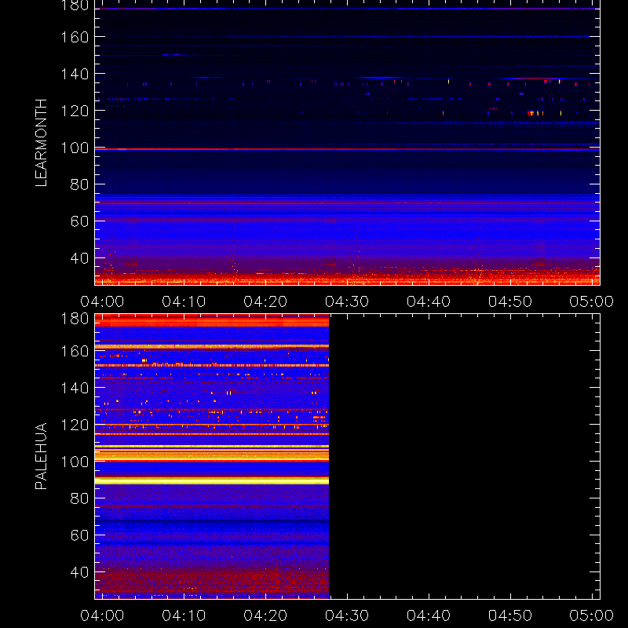The height and width of the screenshot is (628, 628).
Task: Select the 140 frequency label on the Learmonth axis
Action: 75,74
